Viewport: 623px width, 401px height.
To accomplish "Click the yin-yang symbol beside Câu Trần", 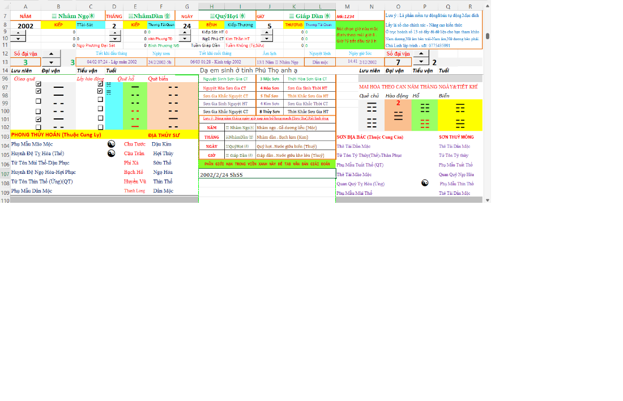I will 112,153.
